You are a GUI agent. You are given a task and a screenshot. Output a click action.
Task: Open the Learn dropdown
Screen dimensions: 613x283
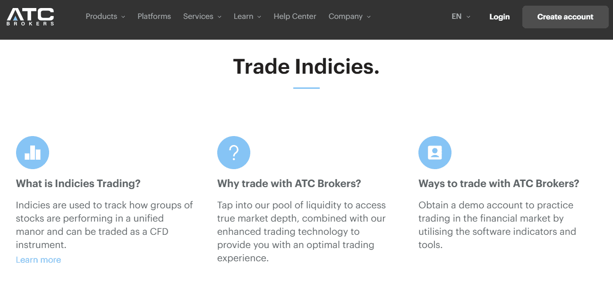pyautogui.click(x=244, y=16)
